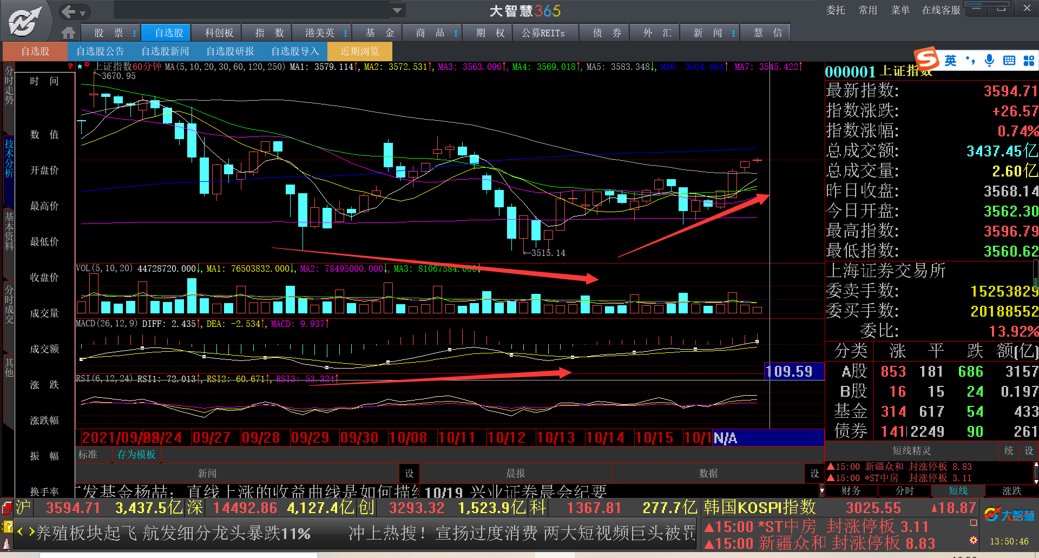The height and width of the screenshot is (558, 1039).
Task: Open 港美英 tab submenu dots
Action: pos(345,33)
